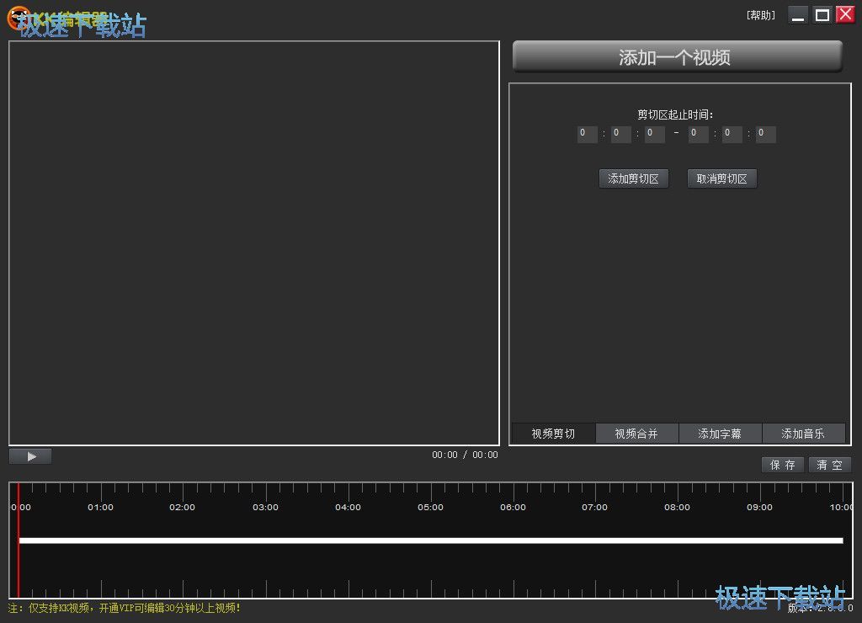Click the KK editor logo icon
The width and height of the screenshot is (862, 623).
click(x=17, y=19)
